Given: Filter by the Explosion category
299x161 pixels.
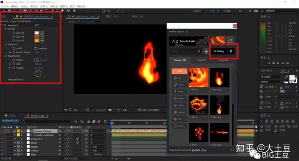Looking at the screenshot, I should 179,105.
